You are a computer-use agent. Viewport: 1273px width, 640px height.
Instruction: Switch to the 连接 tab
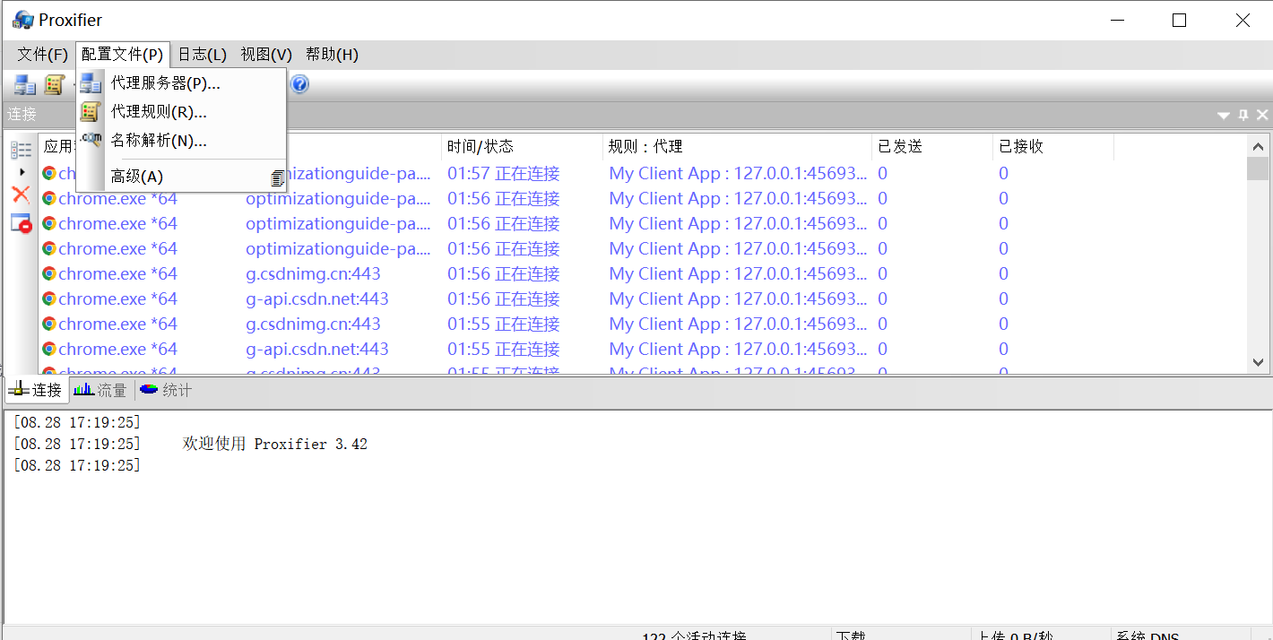pyautogui.click(x=36, y=390)
